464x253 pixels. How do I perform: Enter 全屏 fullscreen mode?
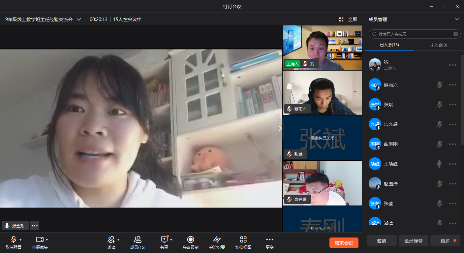(349, 19)
